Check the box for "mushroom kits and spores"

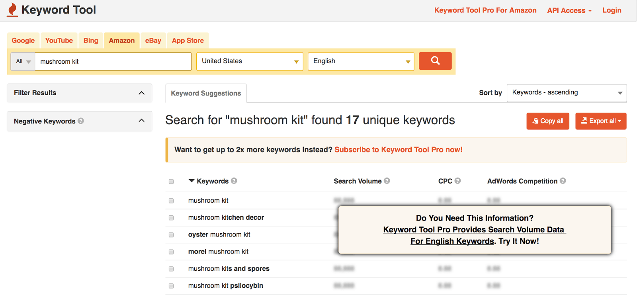tap(171, 269)
